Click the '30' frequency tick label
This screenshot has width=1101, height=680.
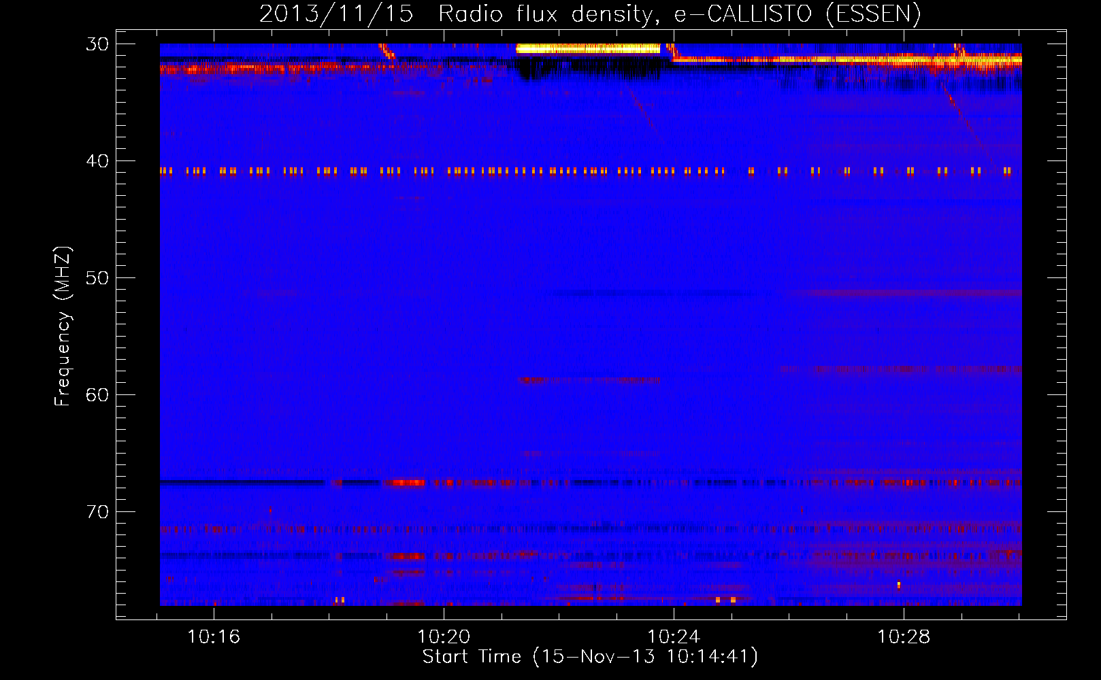pos(97,44)
